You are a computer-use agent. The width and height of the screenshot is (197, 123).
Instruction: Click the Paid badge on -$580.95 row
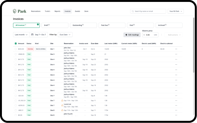tap(29, 54)
